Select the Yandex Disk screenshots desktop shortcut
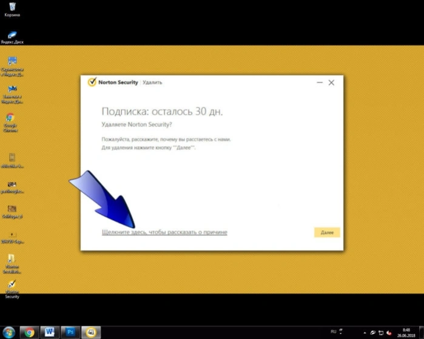 [x=12, y=67]
